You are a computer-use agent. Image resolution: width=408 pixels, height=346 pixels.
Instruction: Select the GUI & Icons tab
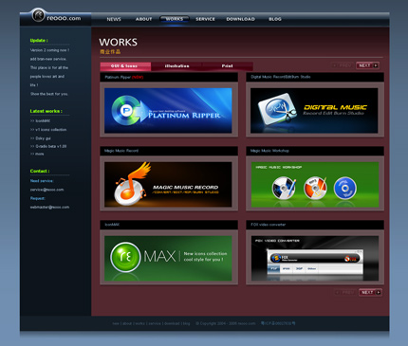tap(125, 66)
